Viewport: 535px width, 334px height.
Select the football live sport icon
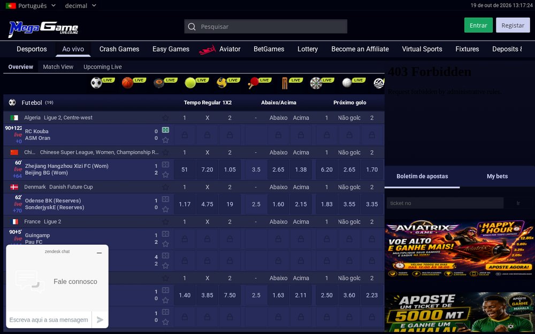point(96,83)
